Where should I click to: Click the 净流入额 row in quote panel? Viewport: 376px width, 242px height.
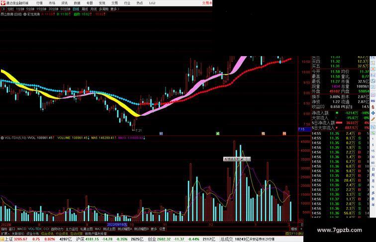(x=340, y=113)
